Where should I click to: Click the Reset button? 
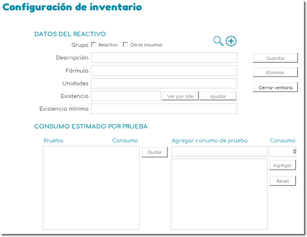282,181
